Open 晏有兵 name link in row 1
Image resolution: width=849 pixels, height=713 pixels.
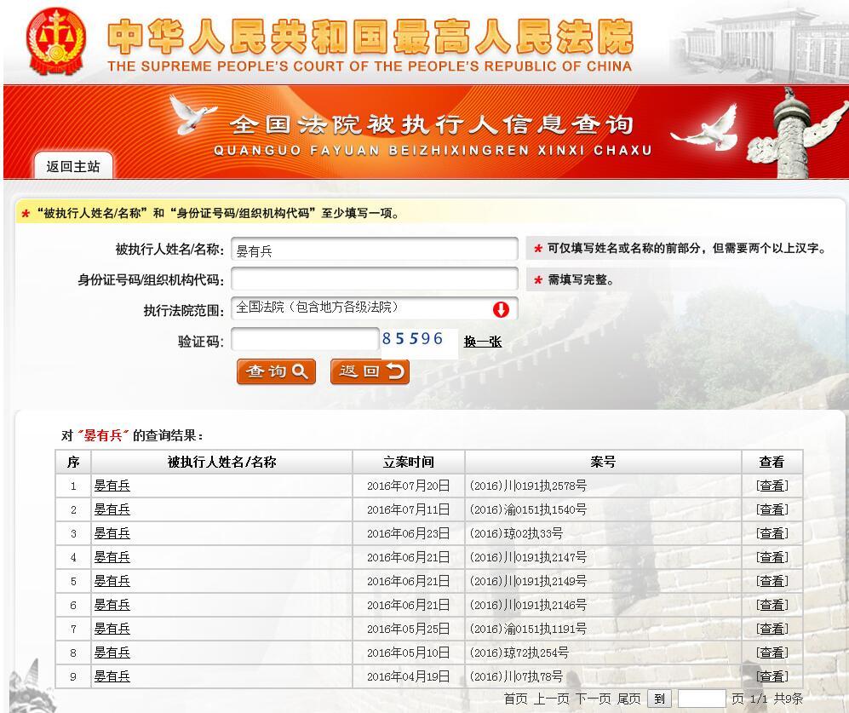coord(112,486)
